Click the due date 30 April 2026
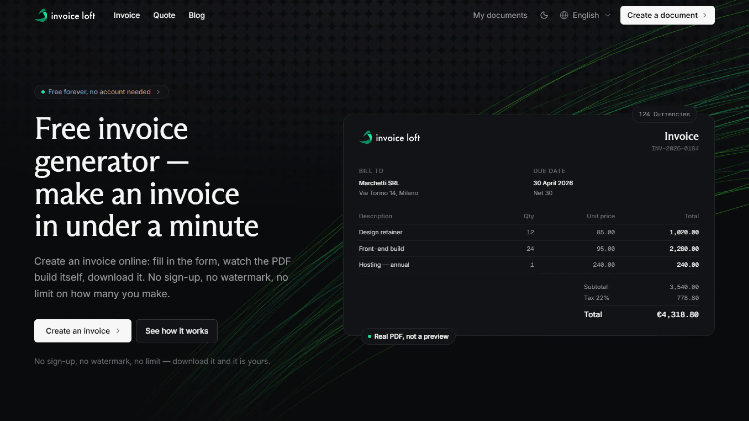The image size is (749, 421). [553, 183]
